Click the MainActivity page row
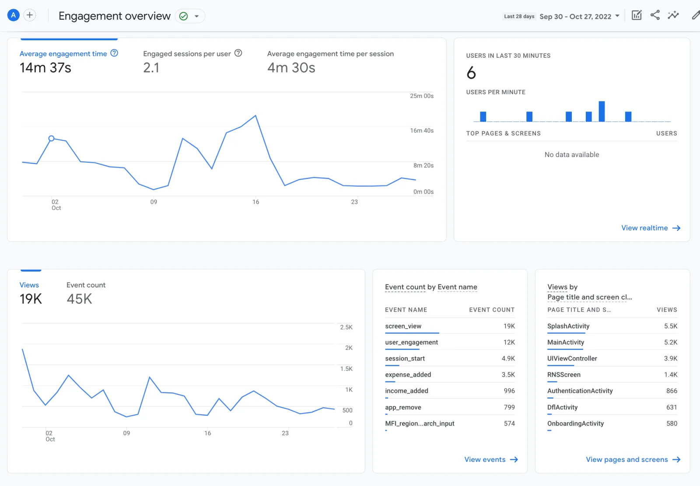700x486 pixels. [x=612, y=343]
